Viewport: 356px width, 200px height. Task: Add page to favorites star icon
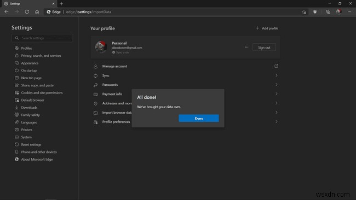(x=304, y=12)
